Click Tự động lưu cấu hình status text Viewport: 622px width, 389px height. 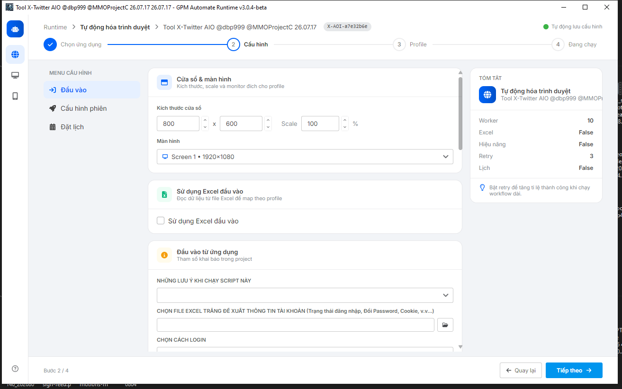pos(577,27)
